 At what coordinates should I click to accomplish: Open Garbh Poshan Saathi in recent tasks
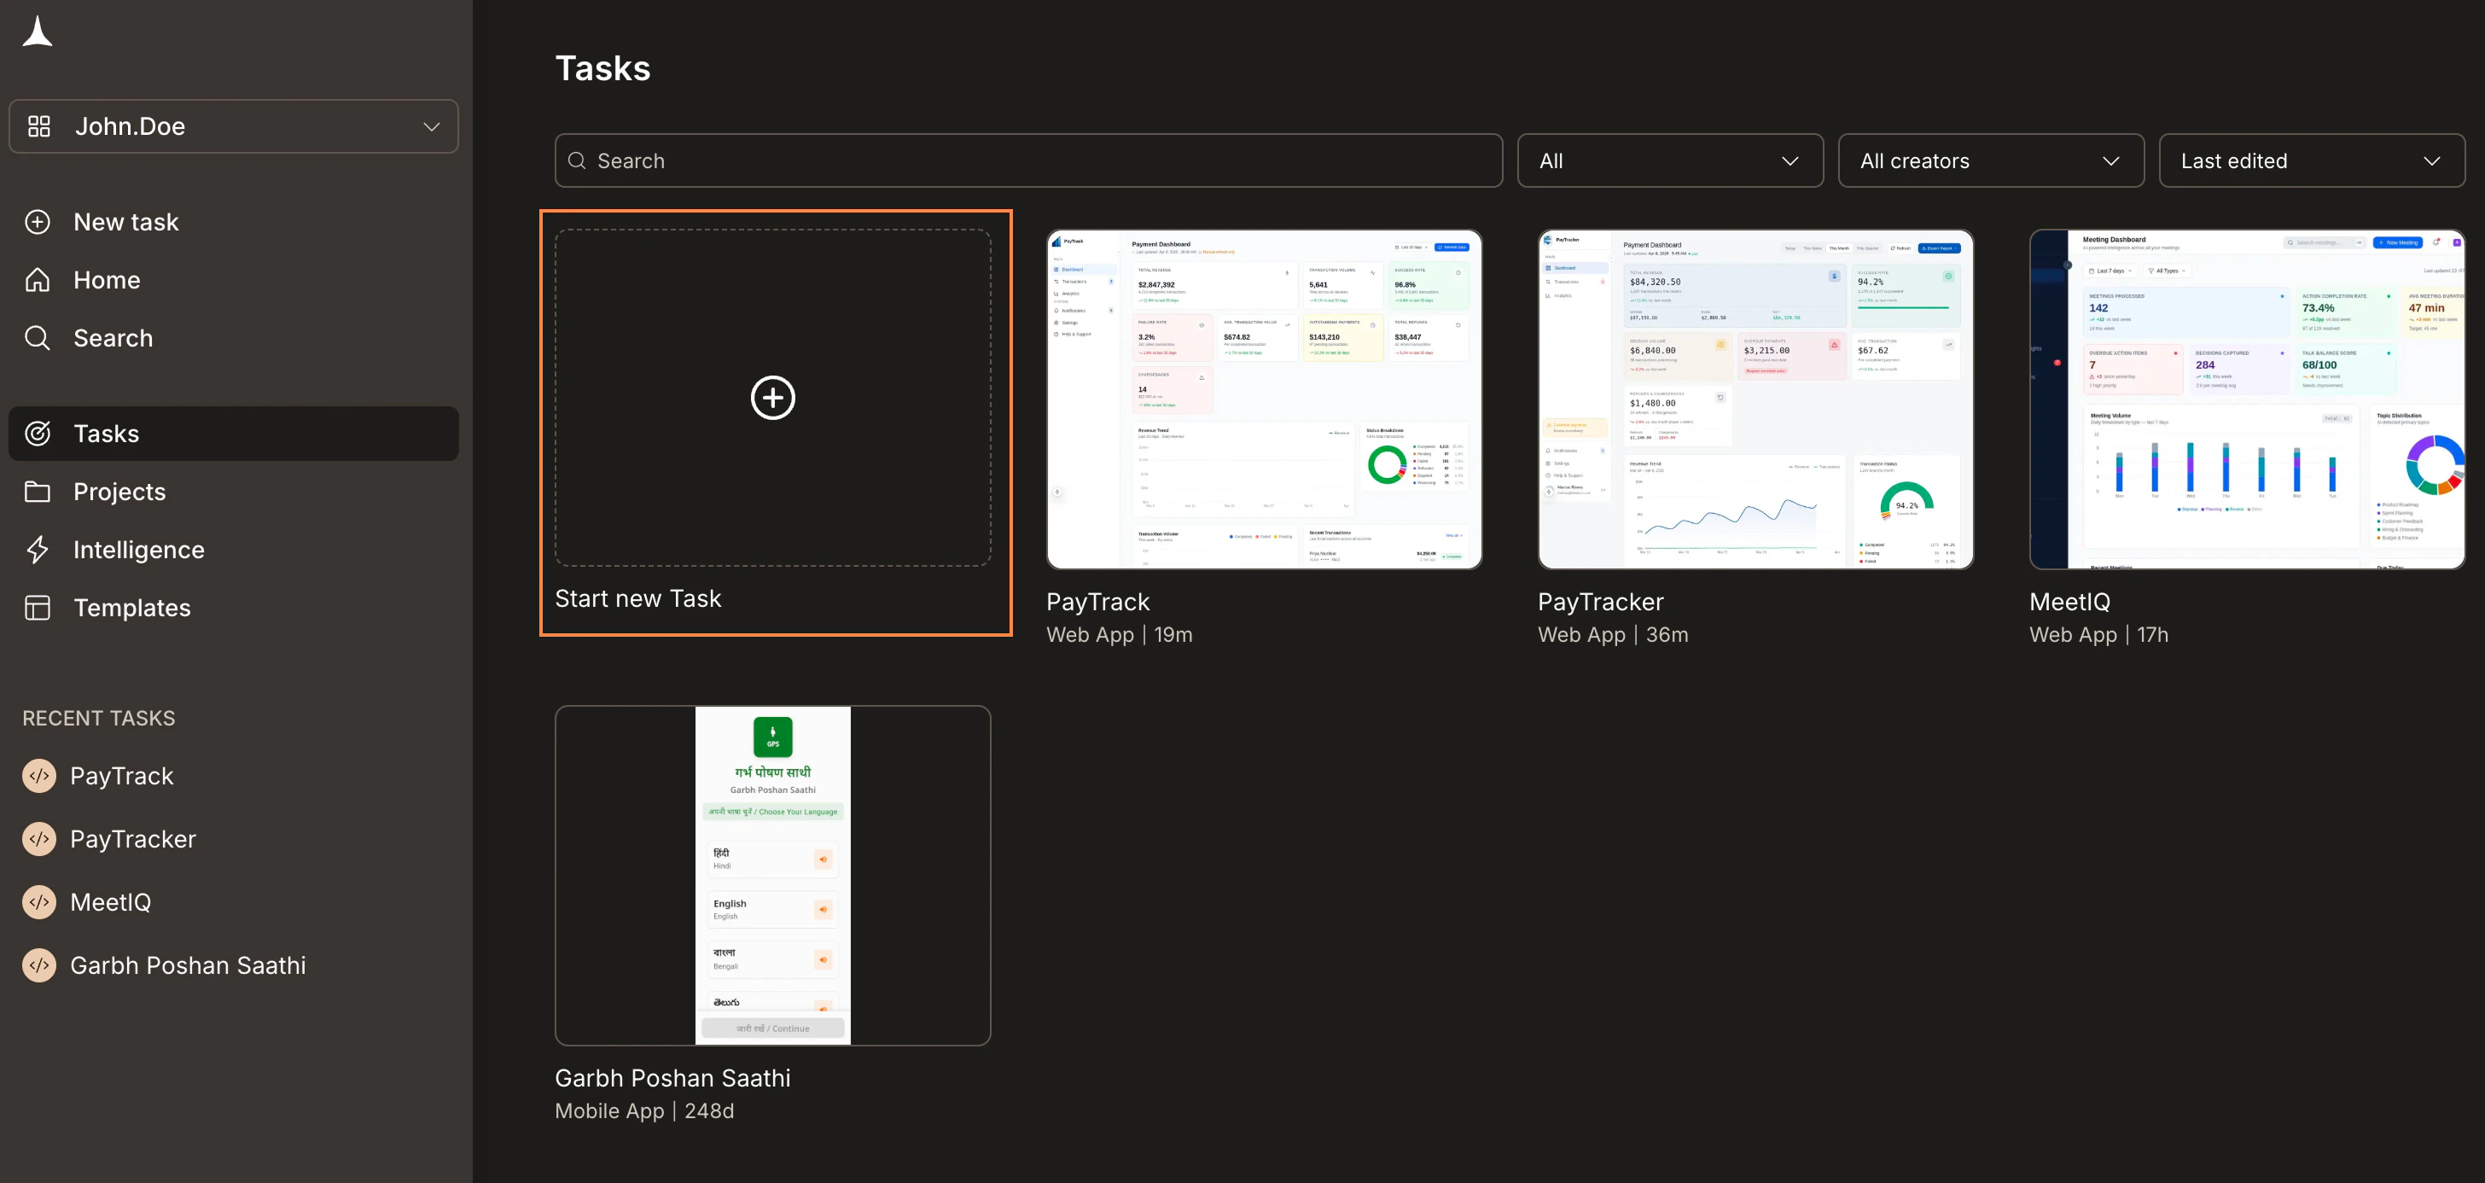click(188, 965)
